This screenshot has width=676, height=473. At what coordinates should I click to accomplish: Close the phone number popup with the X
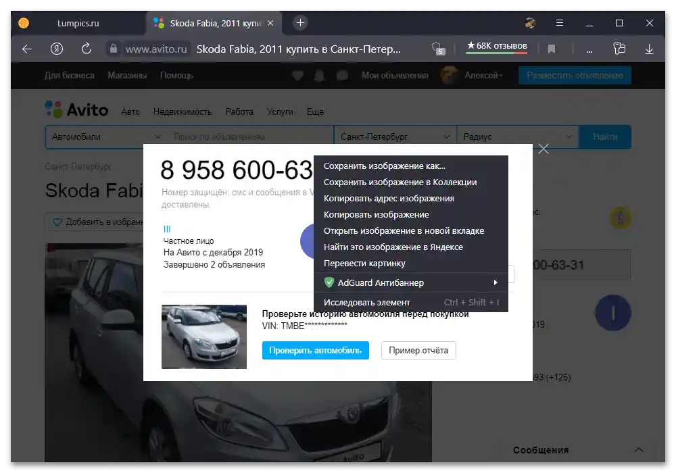pos(544,149)
